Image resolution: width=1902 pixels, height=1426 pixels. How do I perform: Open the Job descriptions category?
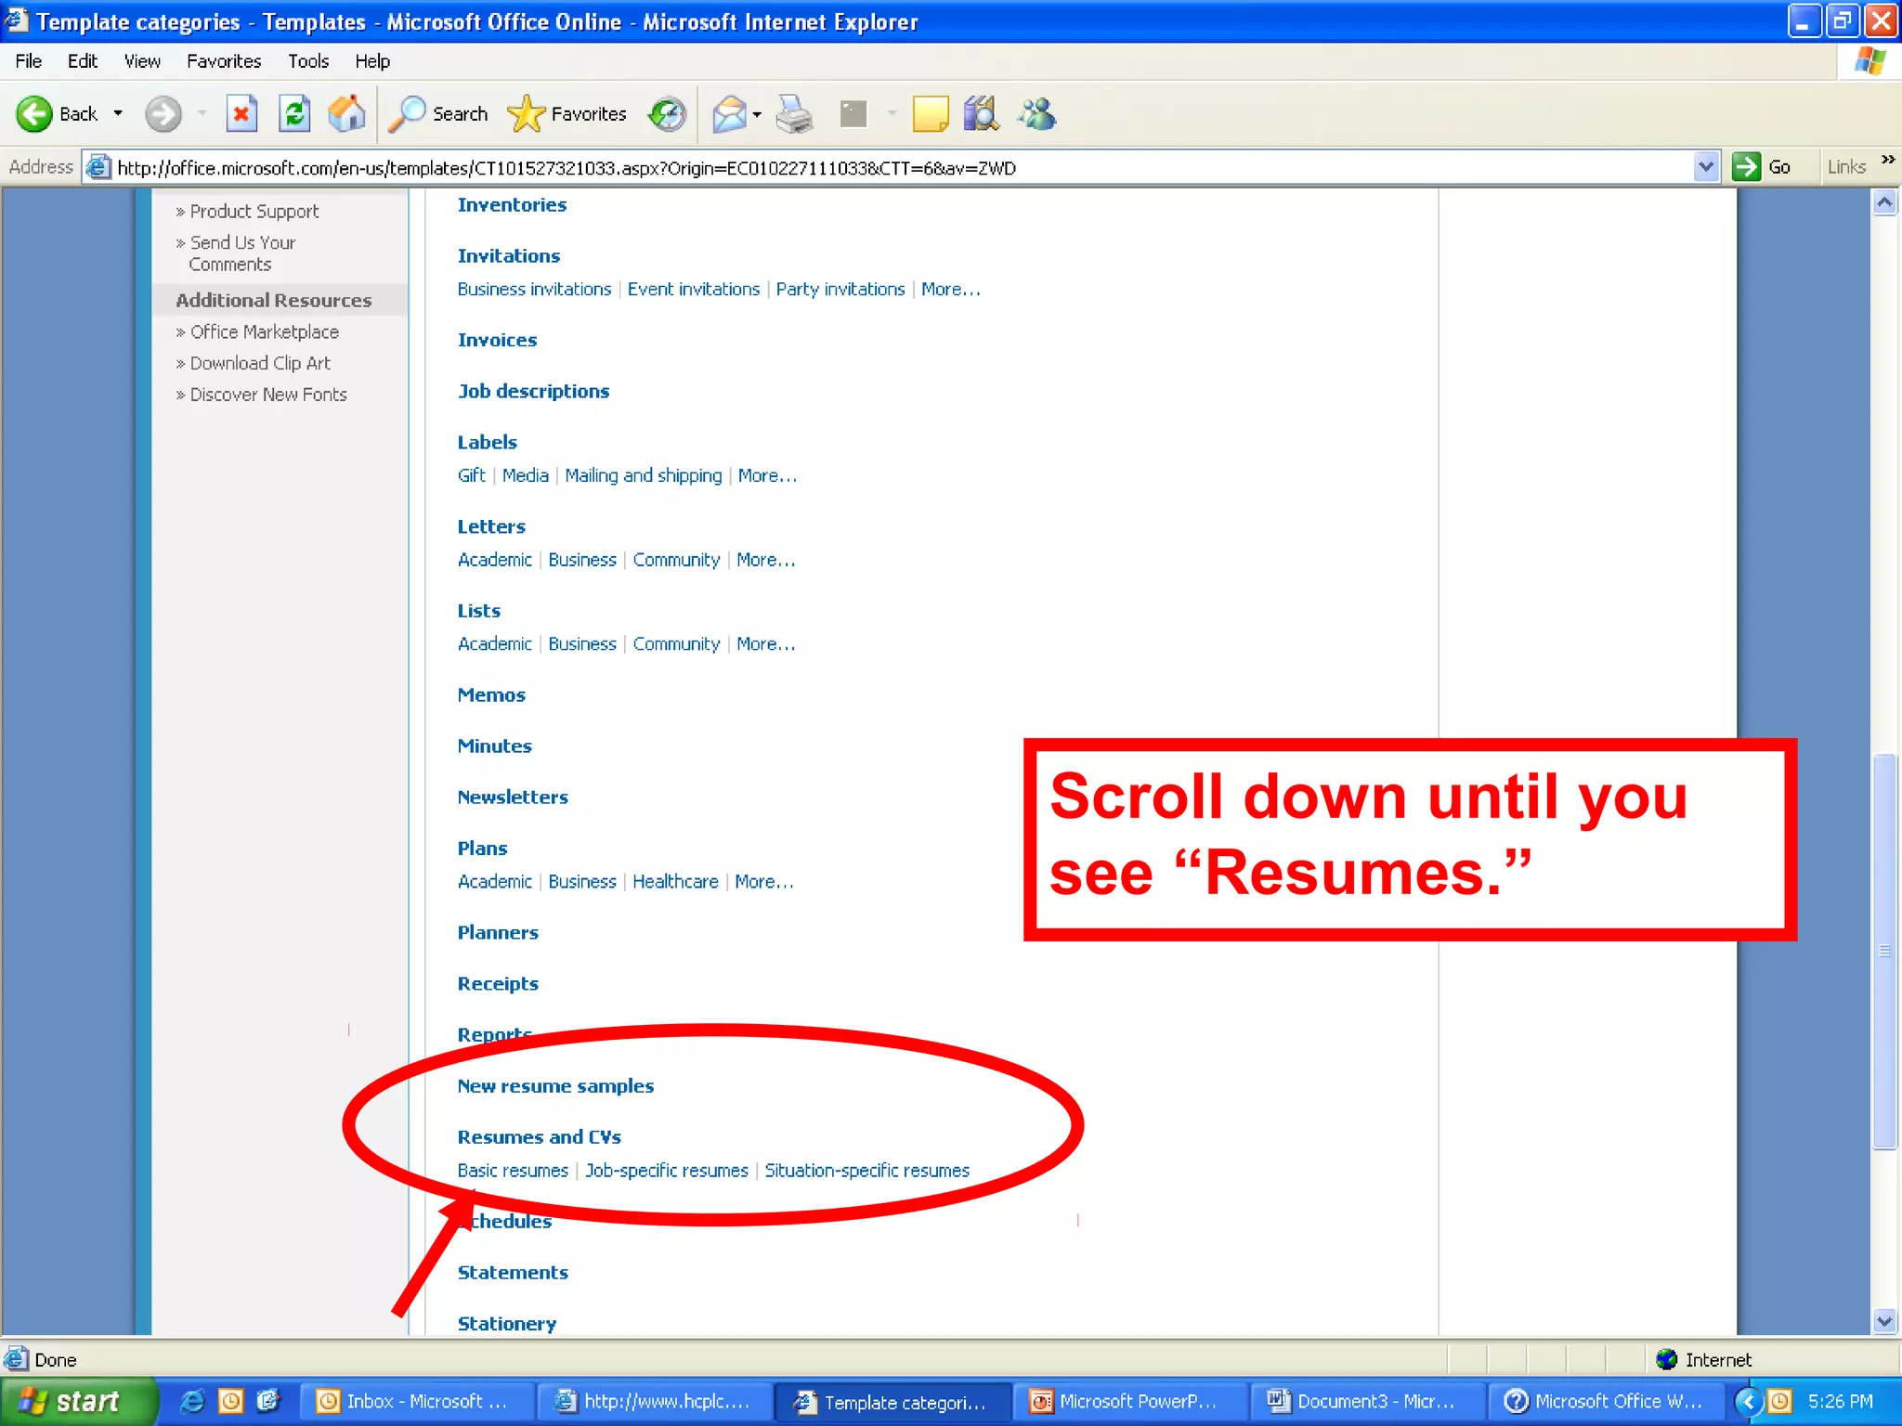(x=533, y=392)
